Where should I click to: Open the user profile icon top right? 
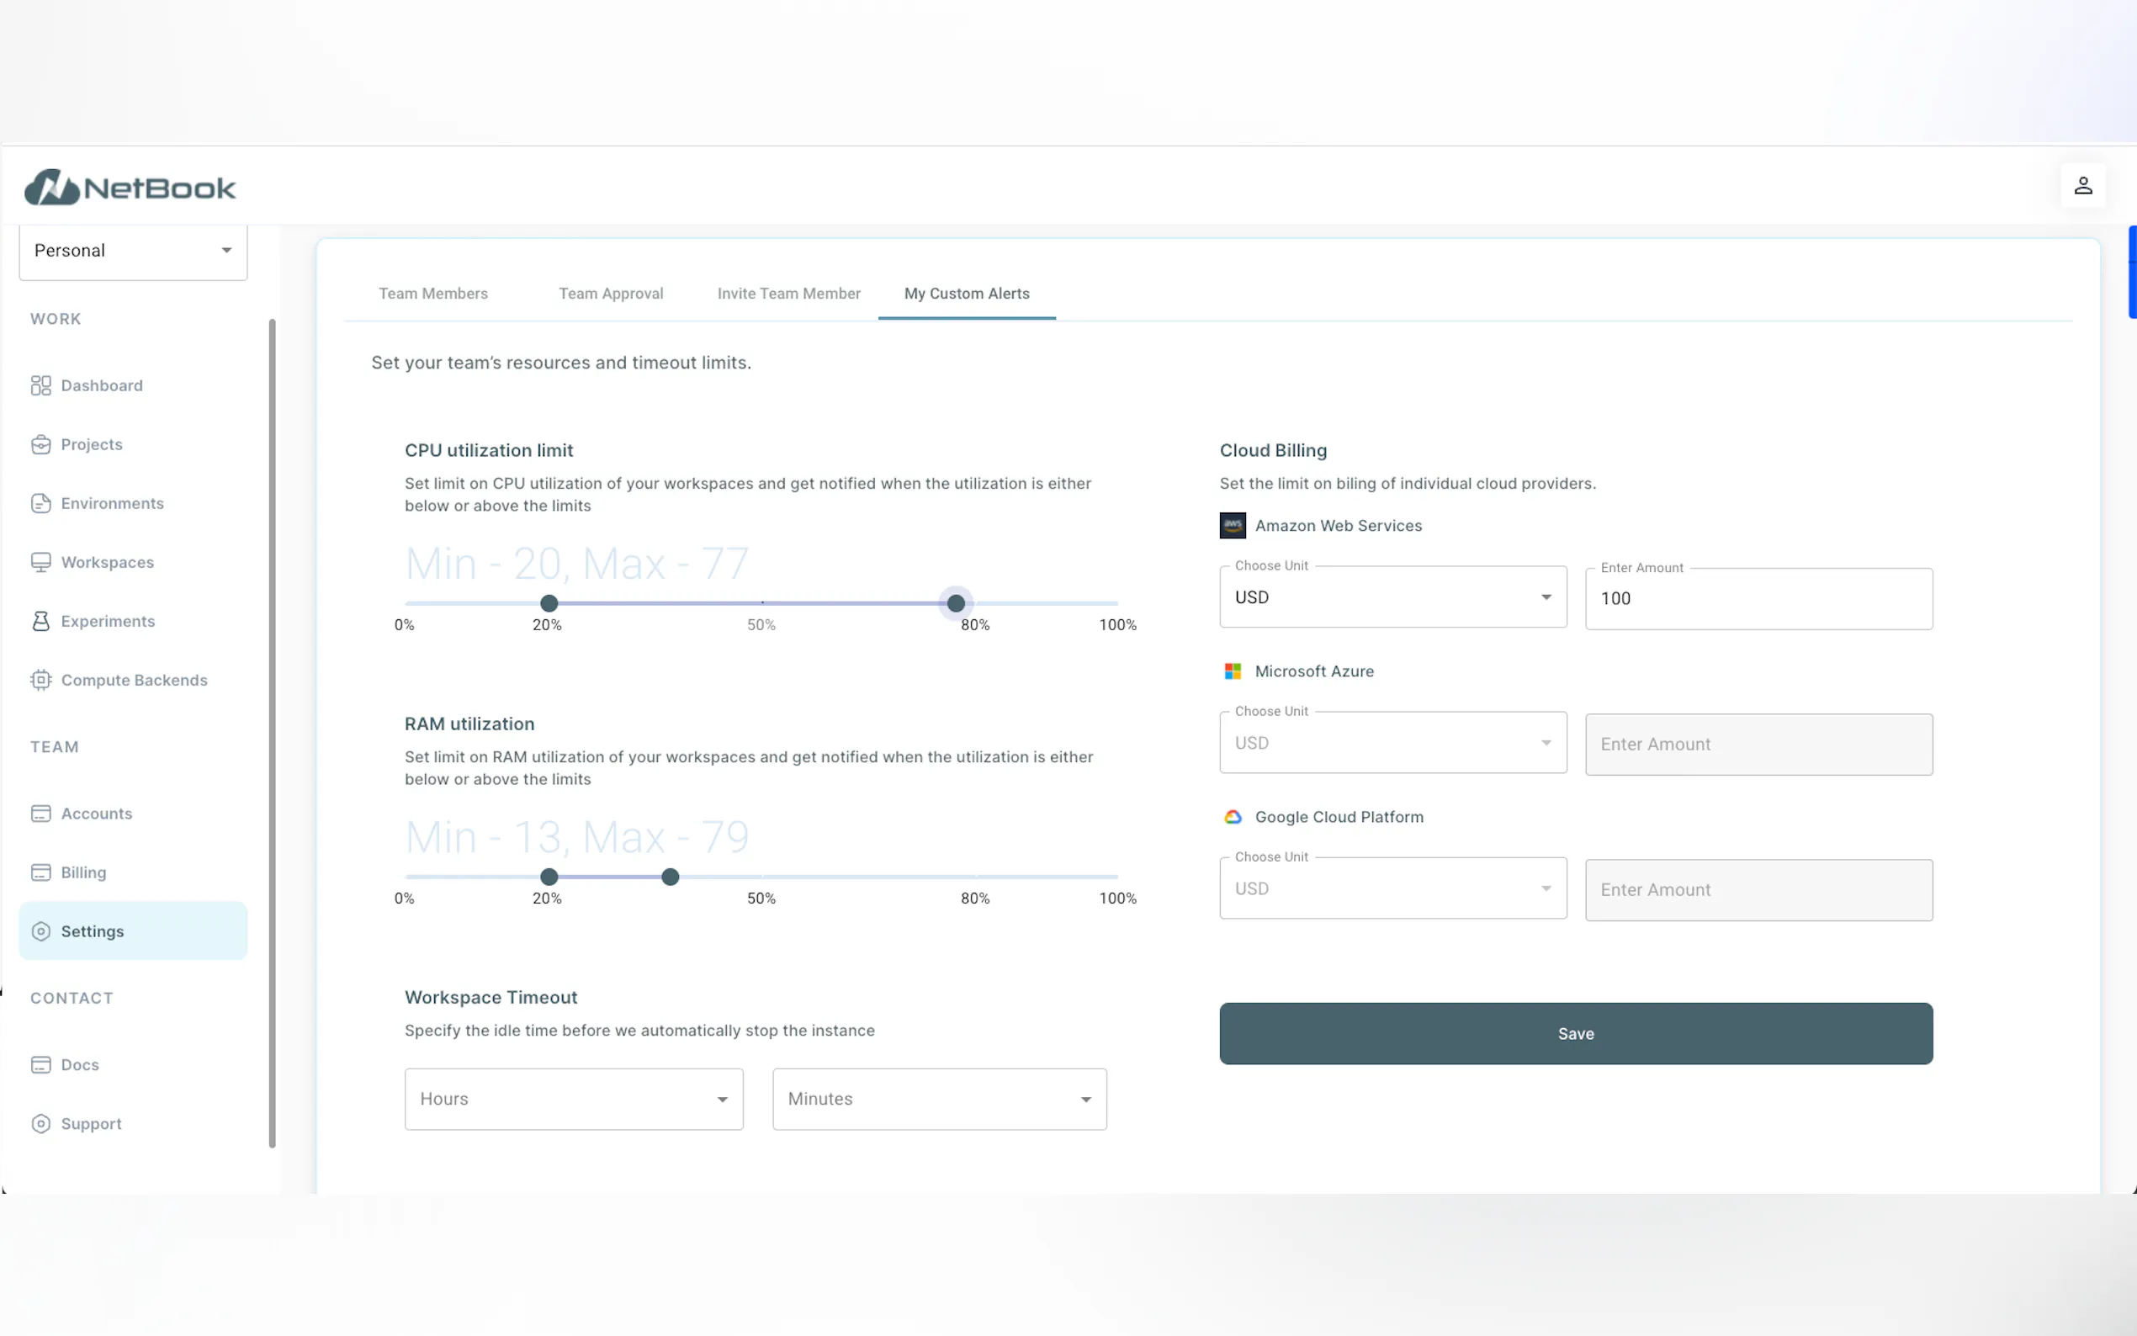coord(2082,186)
